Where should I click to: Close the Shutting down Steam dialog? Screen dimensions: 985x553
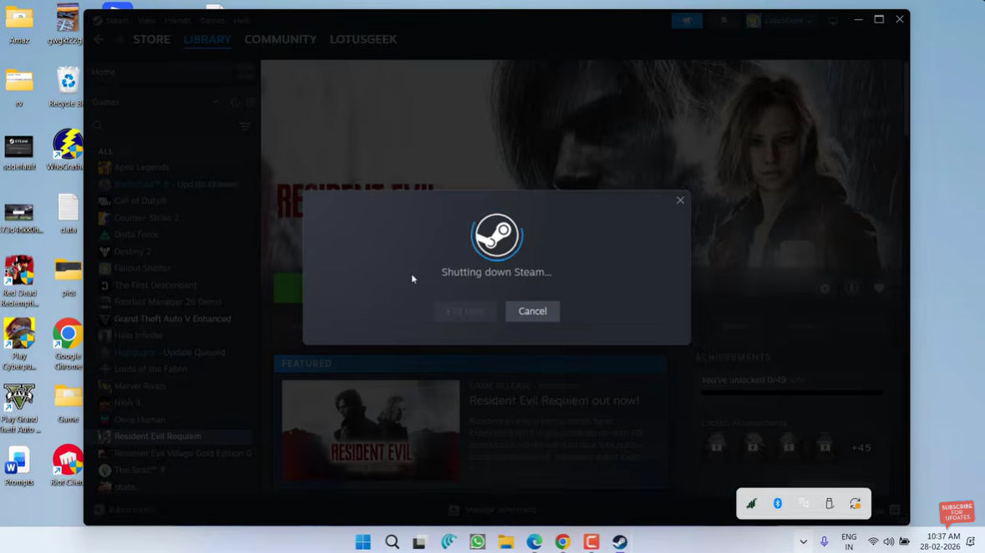point(680,200)
